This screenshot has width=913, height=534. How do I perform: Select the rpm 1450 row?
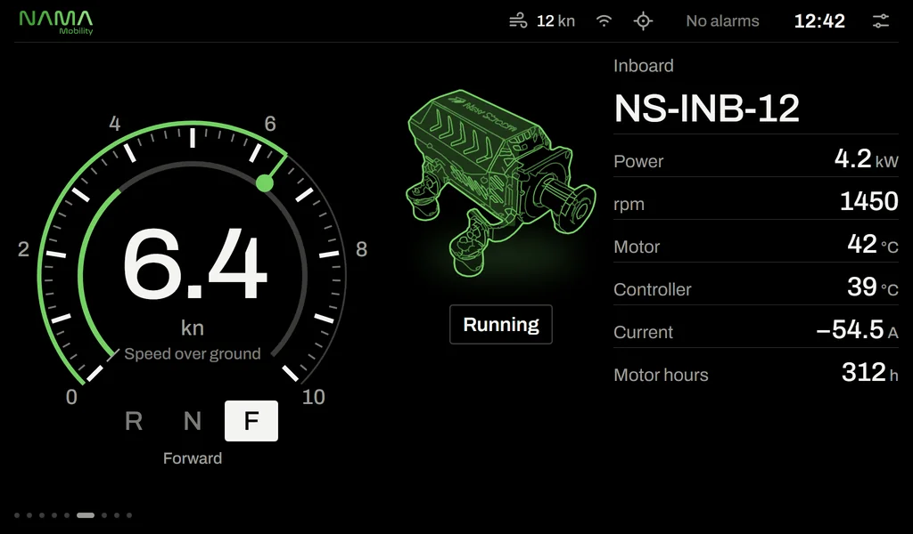(756, 201)
